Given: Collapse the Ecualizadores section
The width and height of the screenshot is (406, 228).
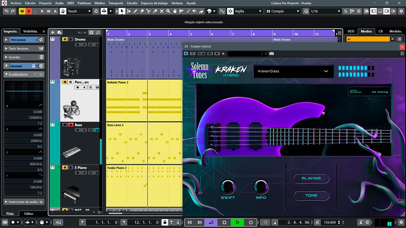Looking at the screenshot, I should click(6, 74).
